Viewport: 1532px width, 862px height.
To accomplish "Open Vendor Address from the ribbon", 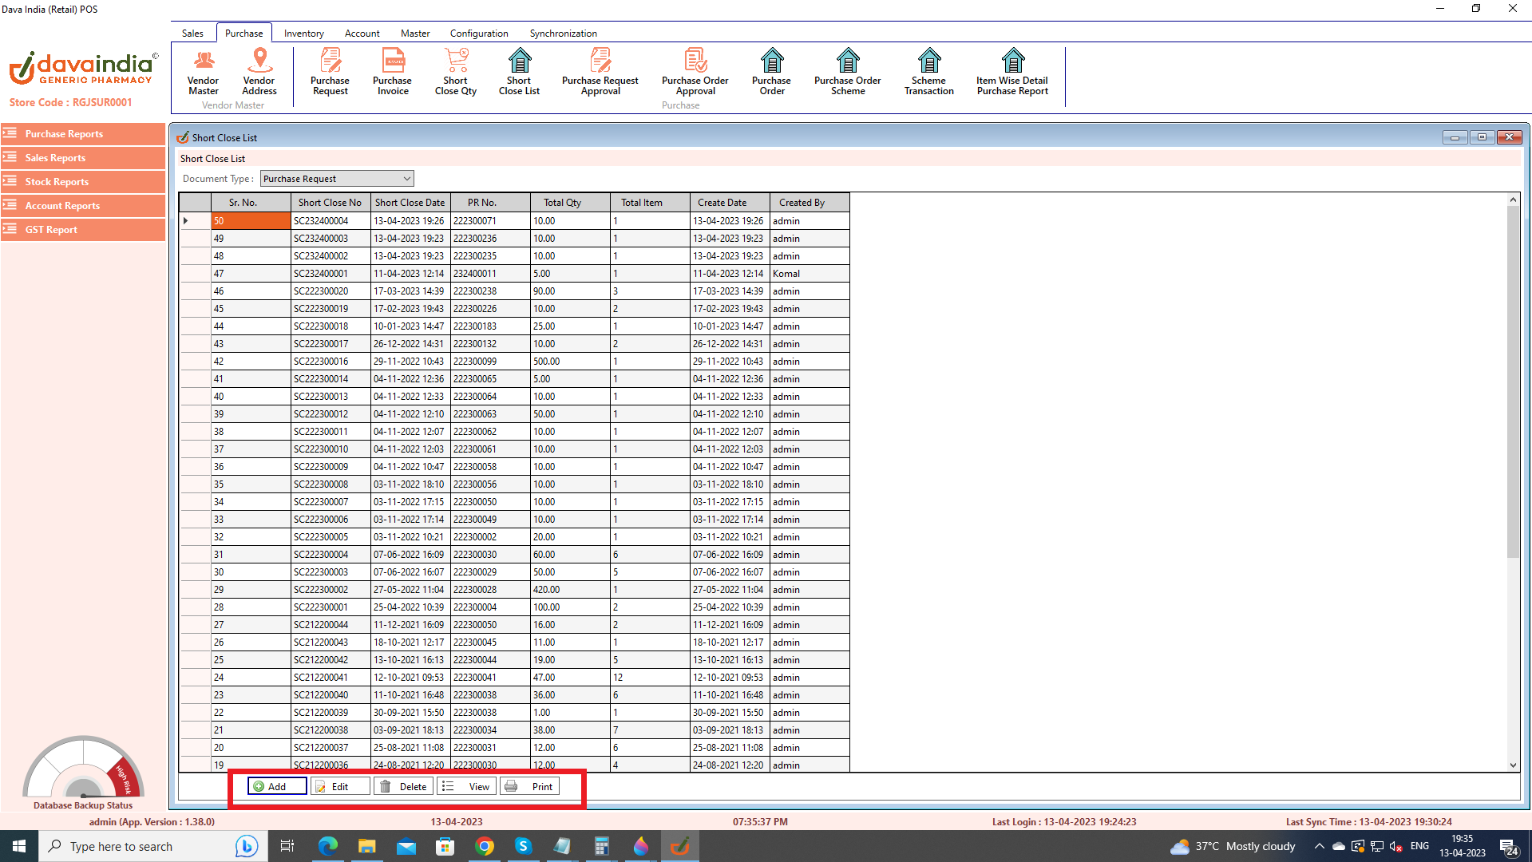I will click(259, 72).
